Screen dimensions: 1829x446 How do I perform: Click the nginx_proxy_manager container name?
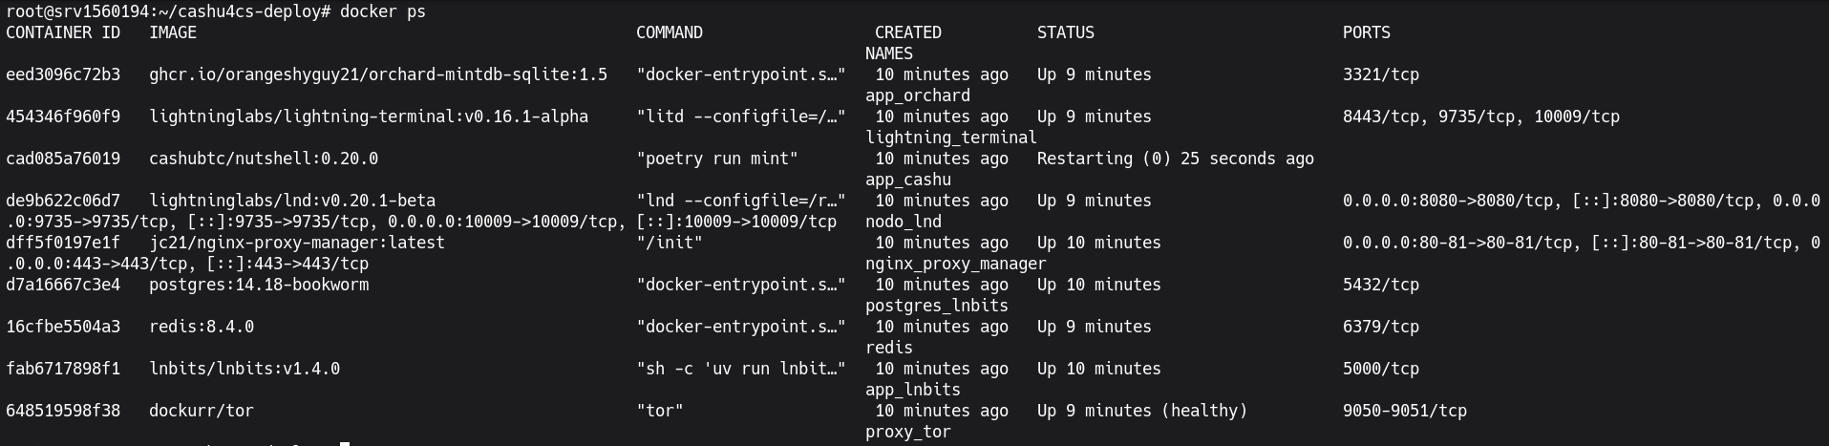955,264
